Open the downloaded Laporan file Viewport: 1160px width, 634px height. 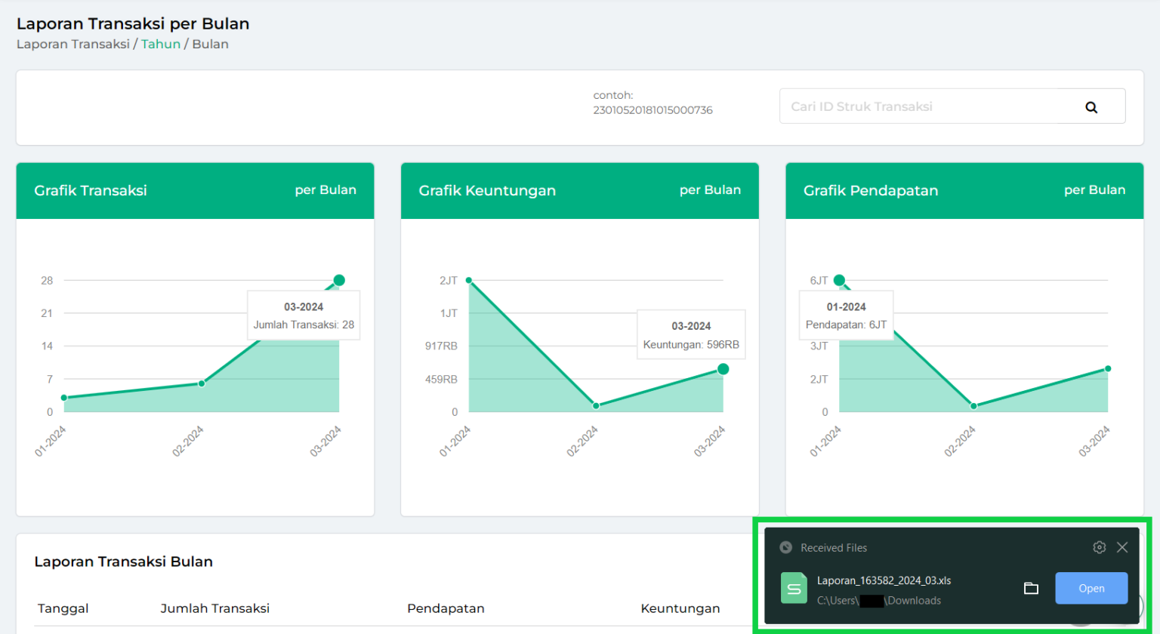1091,589
